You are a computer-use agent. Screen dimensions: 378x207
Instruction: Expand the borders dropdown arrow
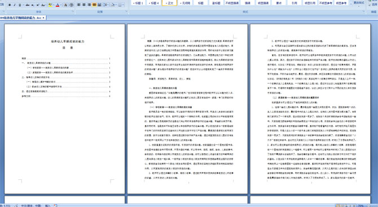(x=124, y=5)
